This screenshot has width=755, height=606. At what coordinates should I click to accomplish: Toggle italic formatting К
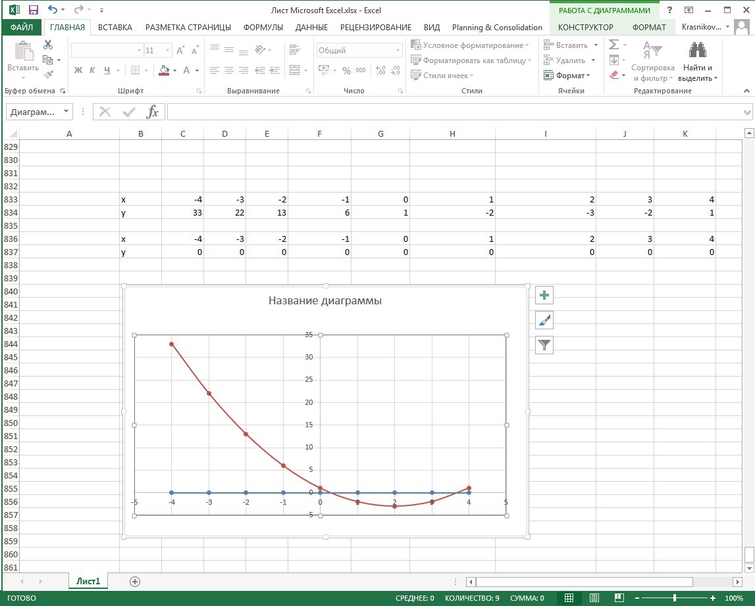click(x=92, y=70)
